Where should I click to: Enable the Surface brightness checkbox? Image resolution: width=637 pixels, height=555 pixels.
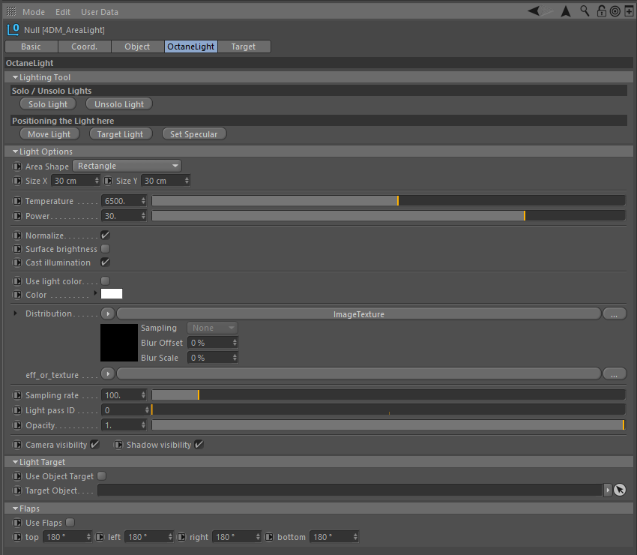tap(105, 248)
